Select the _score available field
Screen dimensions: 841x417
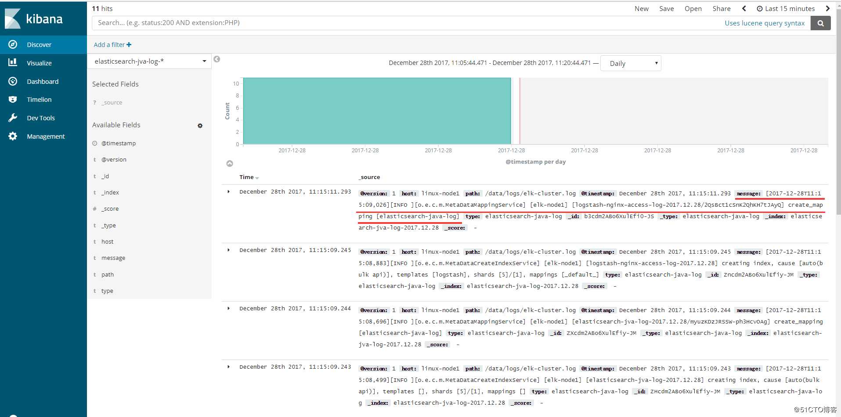coord(110,209)
